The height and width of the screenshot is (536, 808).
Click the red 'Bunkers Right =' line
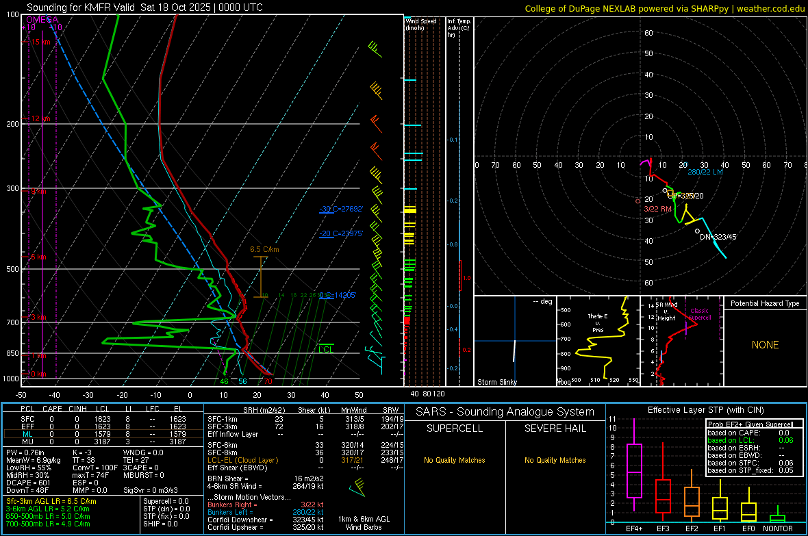(x=266, y=505)
